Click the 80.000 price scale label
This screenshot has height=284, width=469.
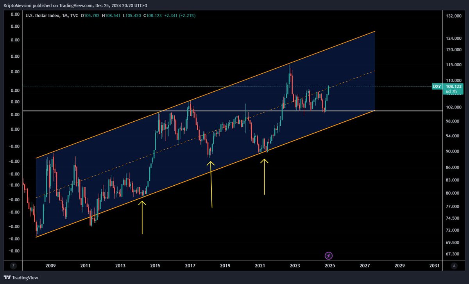pyautogui.click(x=453, y=193)
